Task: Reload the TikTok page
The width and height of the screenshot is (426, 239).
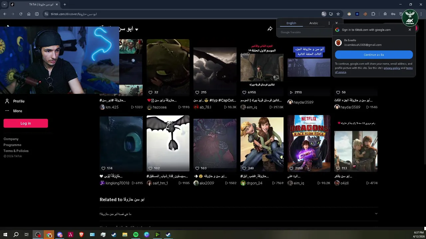Action: 21,14
